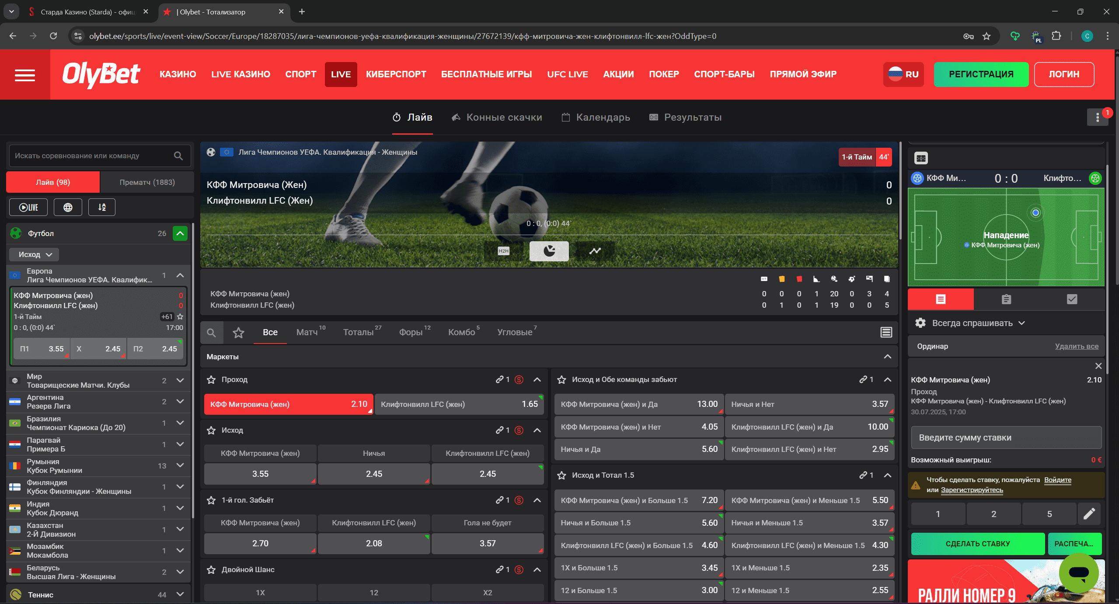Open the RU language selector
The height and width of the screenshot is (604, 1119).
click(x=903, y=74)
